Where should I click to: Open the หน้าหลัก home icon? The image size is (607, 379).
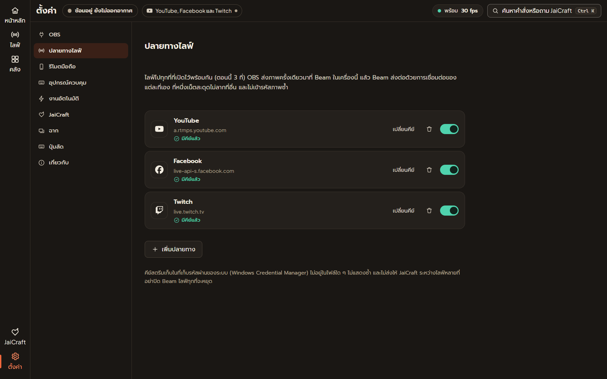(x=15, y=11)
